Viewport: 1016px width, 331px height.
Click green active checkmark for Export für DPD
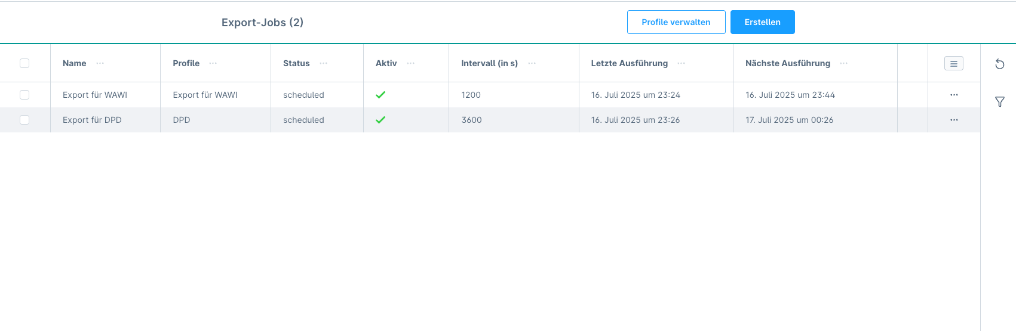[380, 120]
